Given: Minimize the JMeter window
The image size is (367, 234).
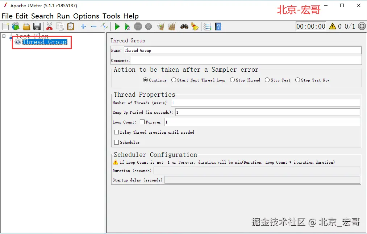Looking at the screenshot, I should coord(326,5).
